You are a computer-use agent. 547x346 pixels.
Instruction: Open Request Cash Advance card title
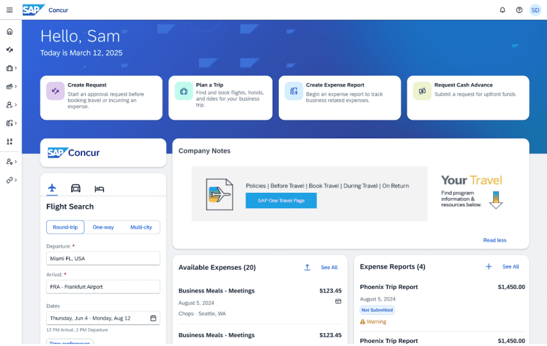tap(463, 85)
